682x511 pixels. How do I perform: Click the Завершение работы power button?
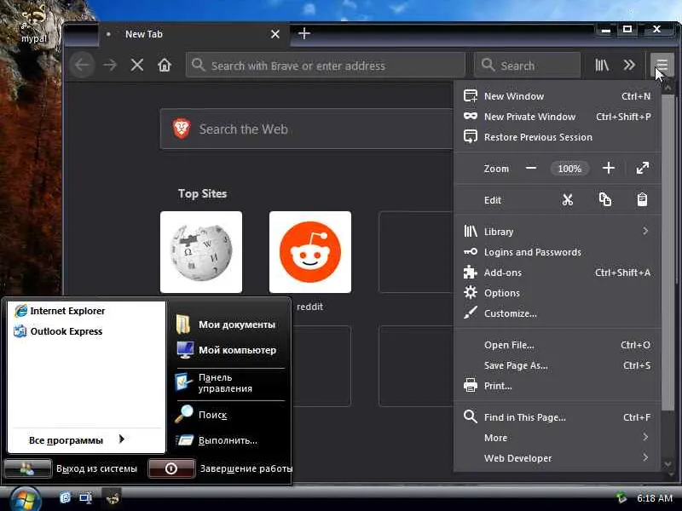pyautogui.click(x=171, y=468)
